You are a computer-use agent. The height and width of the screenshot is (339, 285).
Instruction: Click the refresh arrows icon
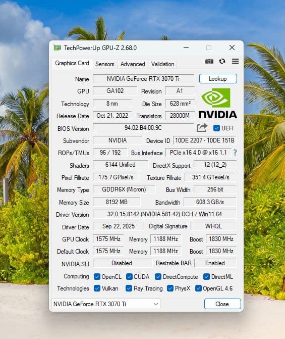coord(222,61)
